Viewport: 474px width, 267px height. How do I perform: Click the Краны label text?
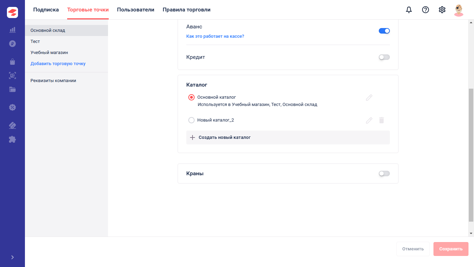[x=195, y=173]
